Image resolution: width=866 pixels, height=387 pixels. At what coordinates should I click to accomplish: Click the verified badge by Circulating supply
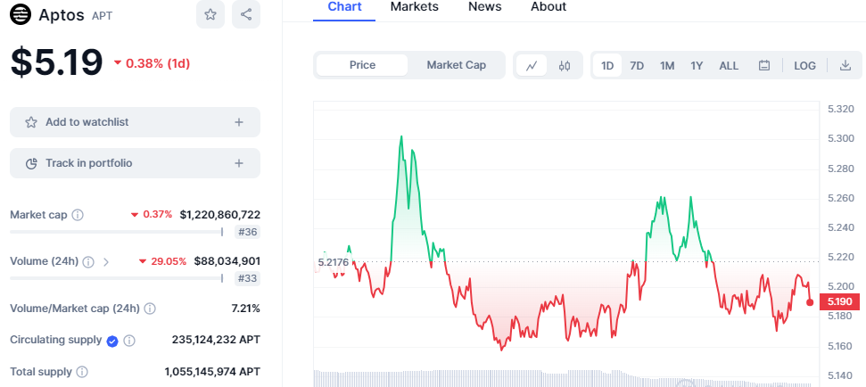click(112, 342)
